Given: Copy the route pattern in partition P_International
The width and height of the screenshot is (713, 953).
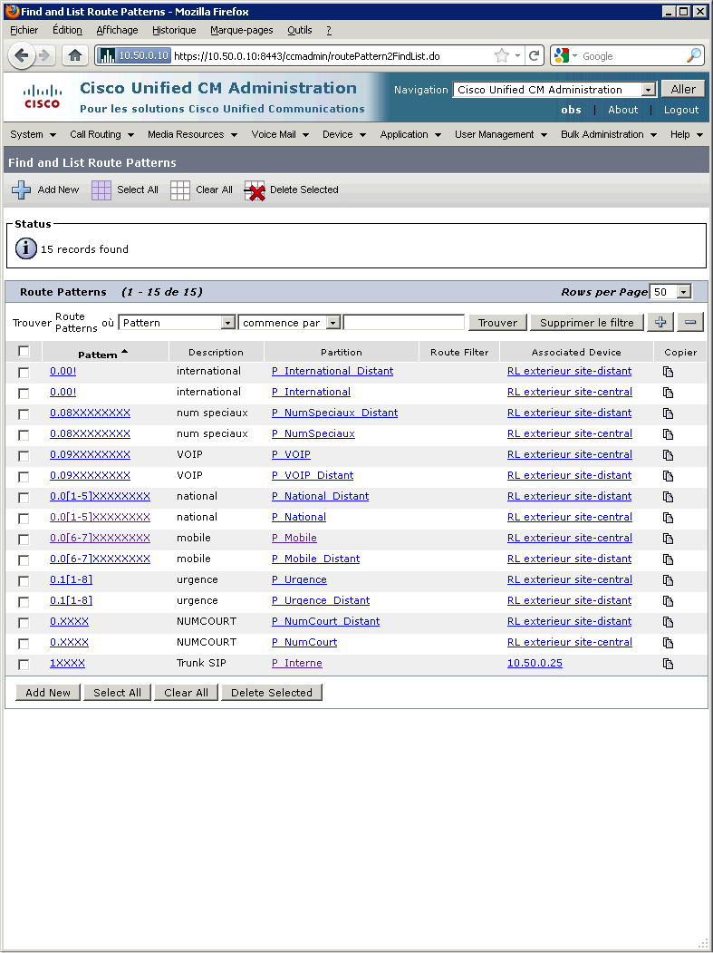Looking at the screenshot, I should tap(668, 393).
